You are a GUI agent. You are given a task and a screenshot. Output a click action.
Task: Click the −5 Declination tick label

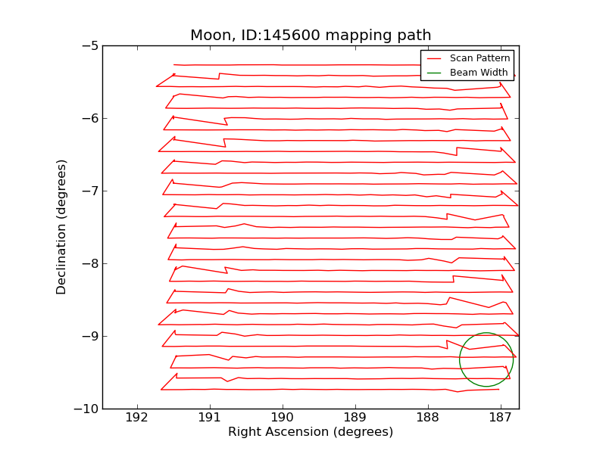coord(89,45)
